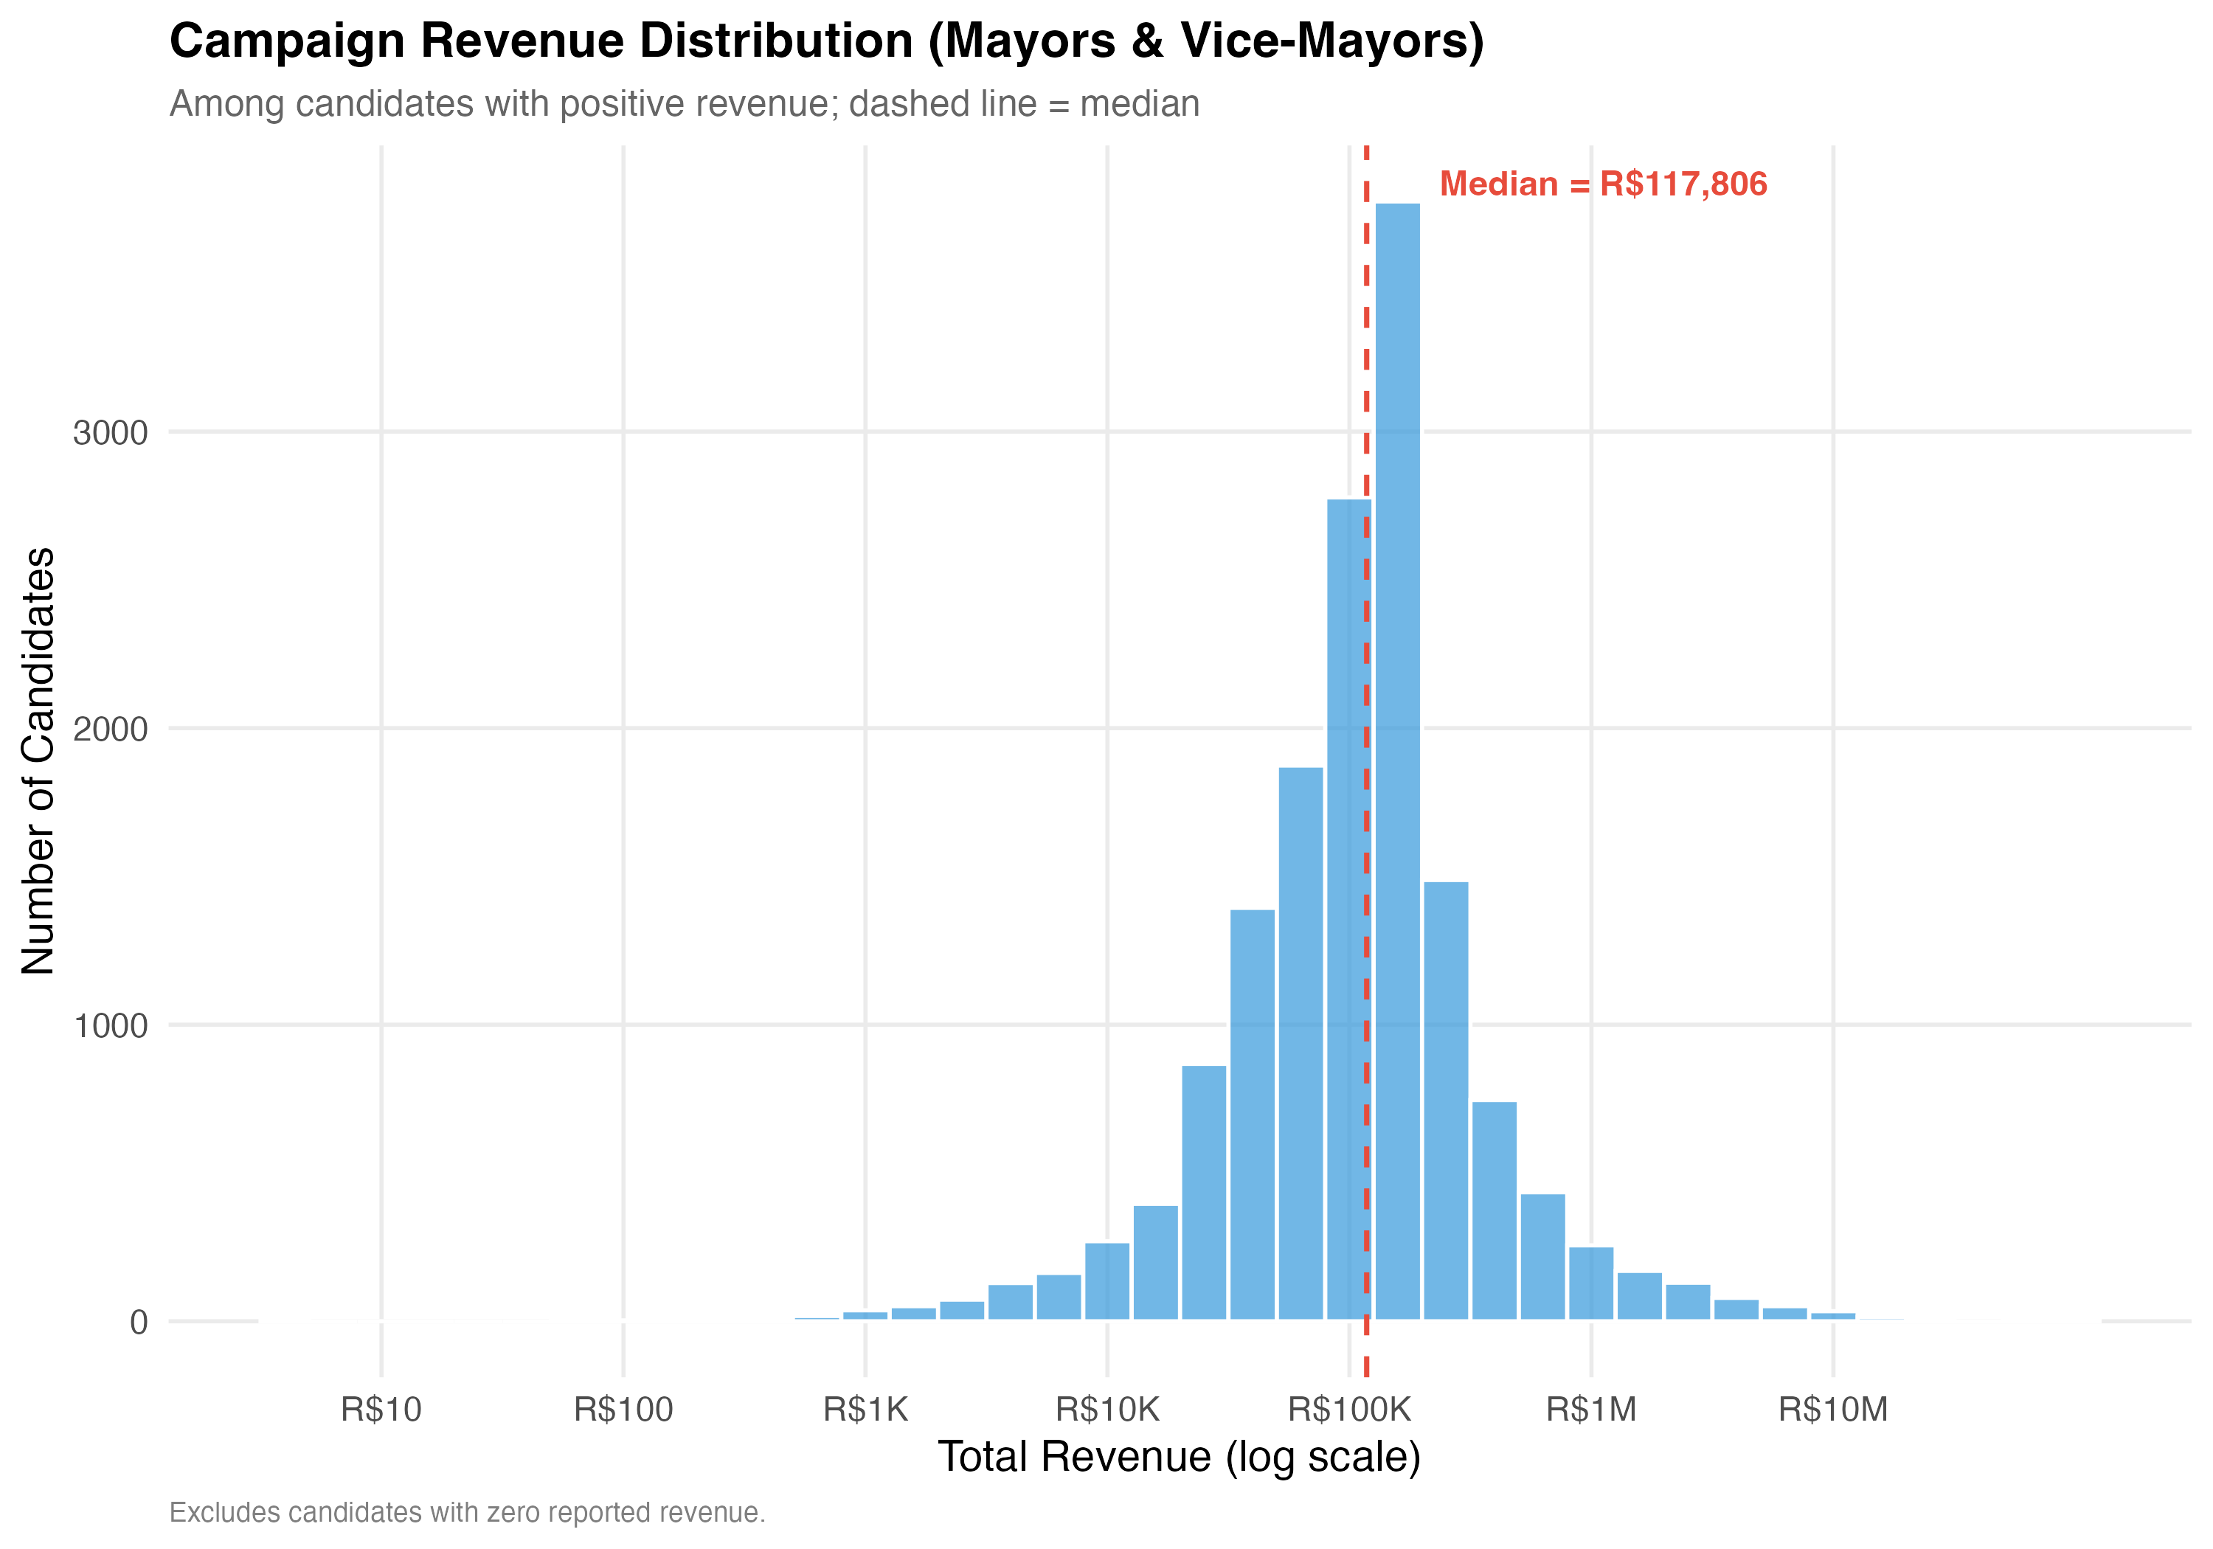Click the R$1K x-axis label
This screenshot has width=2213, height=1549.
point(865,1410)
